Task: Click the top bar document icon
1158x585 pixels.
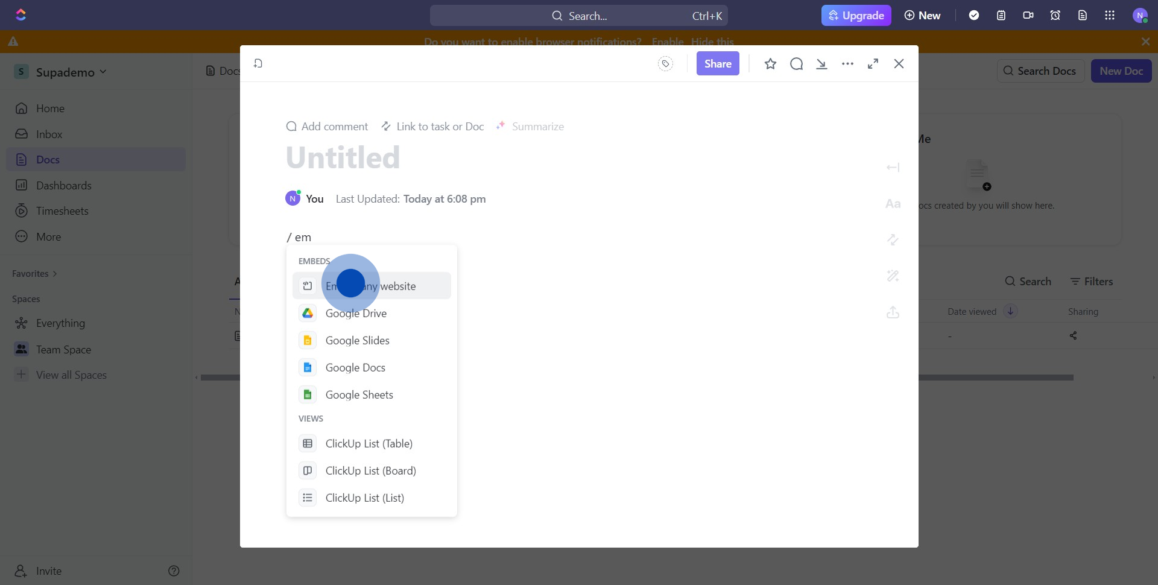Action: [x=1083, y=15]
